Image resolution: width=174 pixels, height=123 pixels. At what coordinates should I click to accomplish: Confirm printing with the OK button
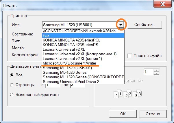point(123,114)
